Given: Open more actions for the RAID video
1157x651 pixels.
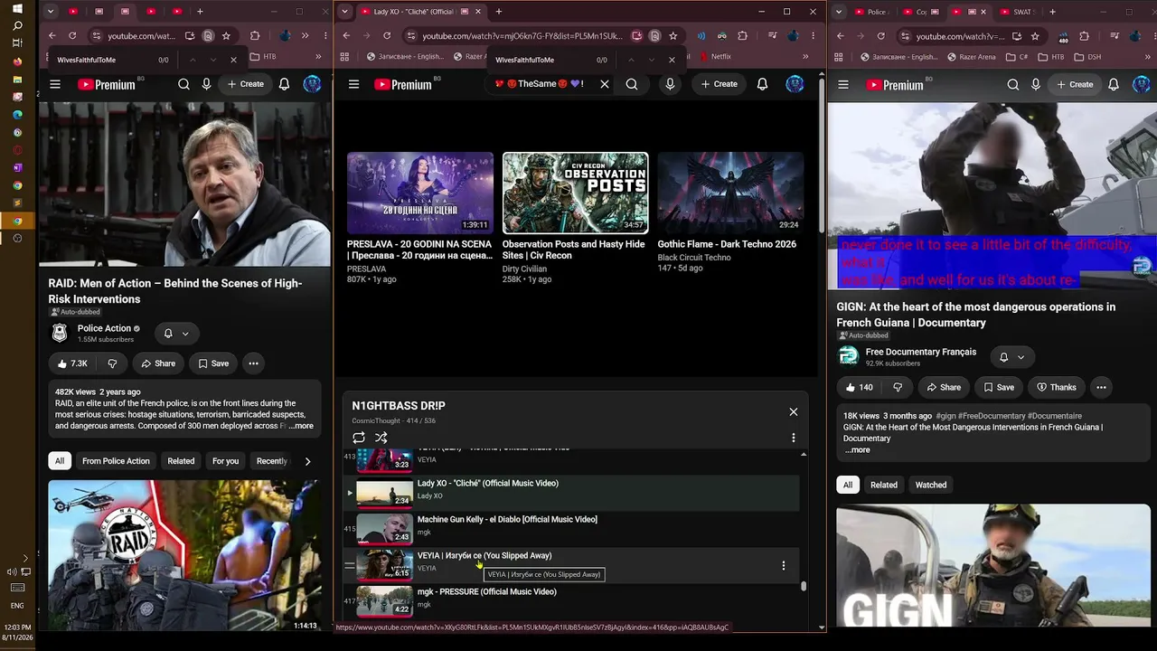Looking at the screenshot, I should coord(253,363).
